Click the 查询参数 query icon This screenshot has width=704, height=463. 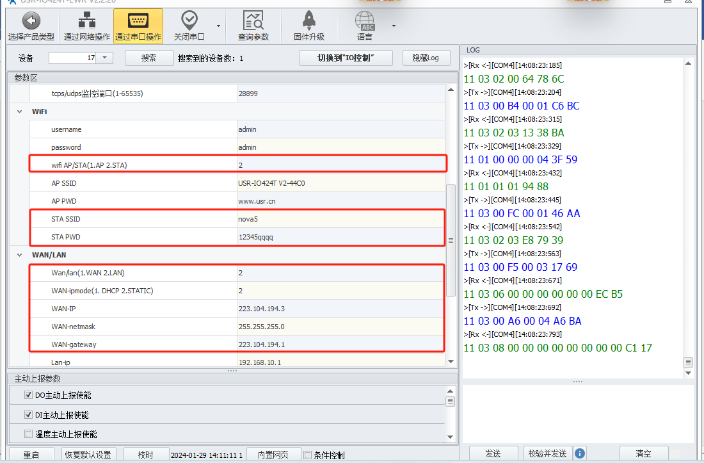click(253, 21)
